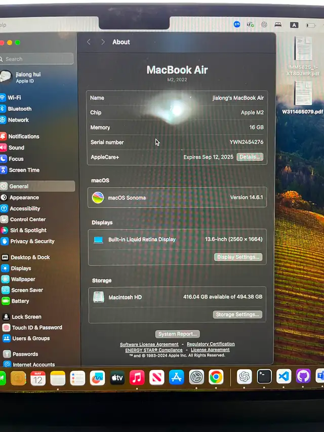Click the "16 GB" memory value

pos(256,127)
